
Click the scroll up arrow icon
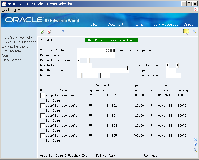(195, 140)
